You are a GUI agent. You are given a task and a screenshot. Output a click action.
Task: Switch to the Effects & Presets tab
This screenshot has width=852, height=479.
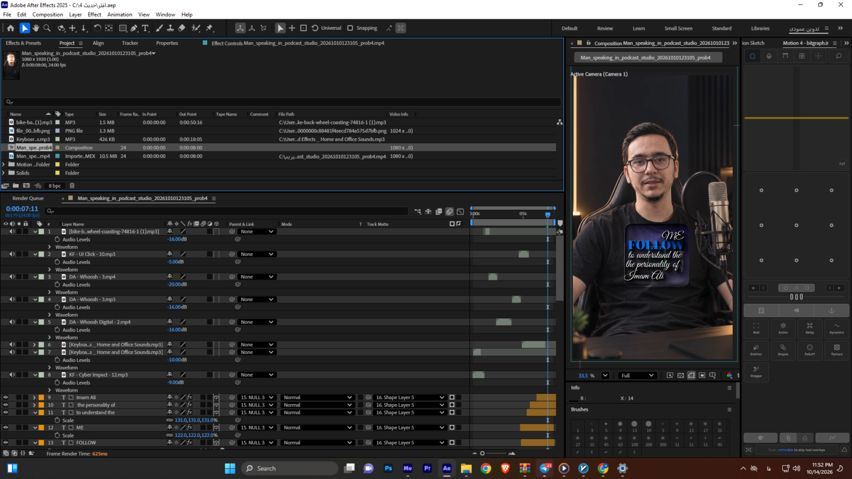[23, 43]
